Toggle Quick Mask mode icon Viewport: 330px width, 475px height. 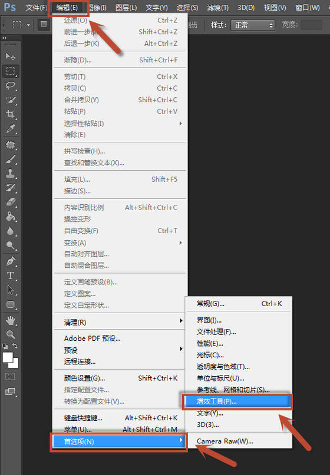pyautogui.click(x=11, y=377)
